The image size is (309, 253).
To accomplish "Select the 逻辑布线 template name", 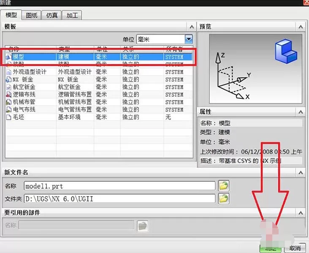I will click(x=24, y=95).
